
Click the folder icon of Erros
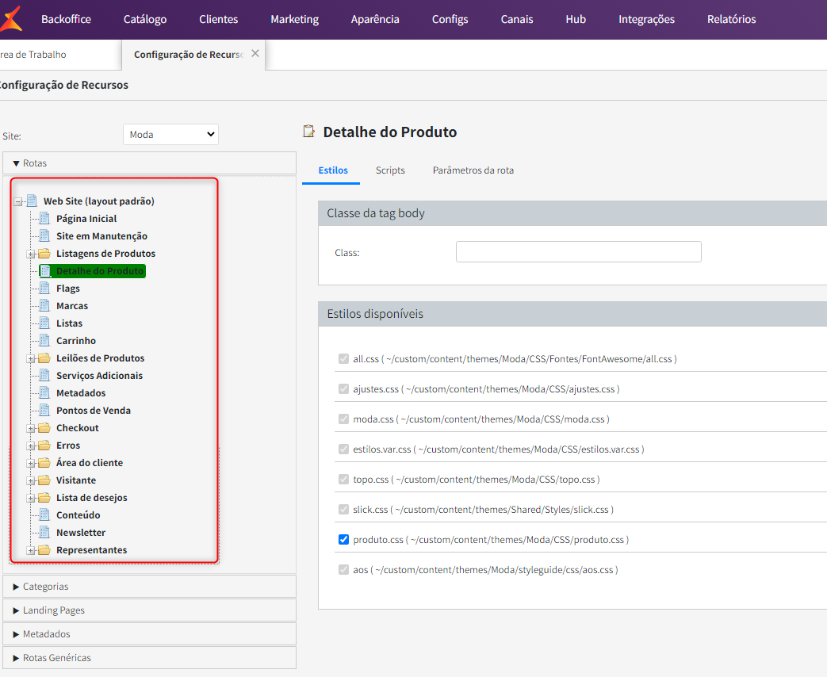pos(44,445)
